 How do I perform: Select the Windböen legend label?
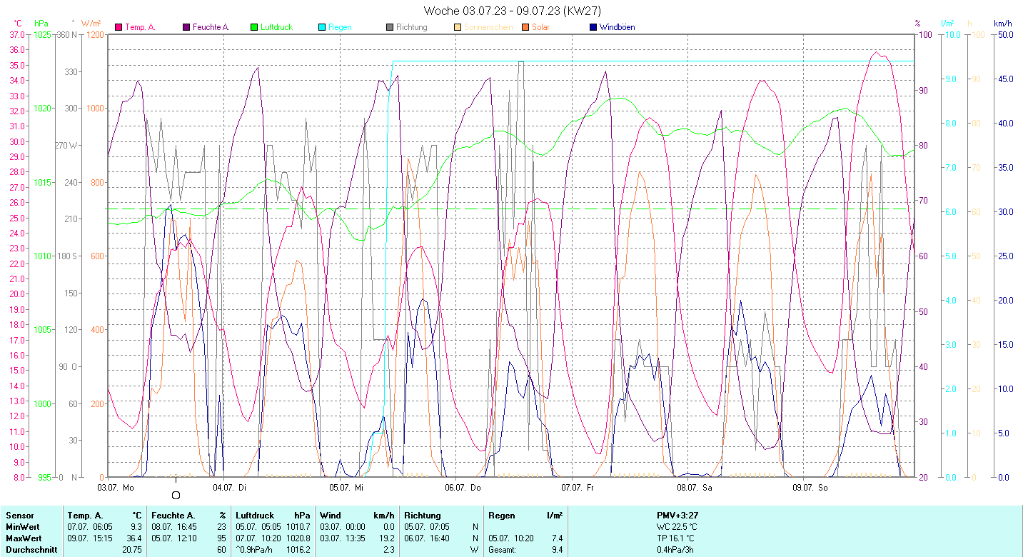coord(618,27)
